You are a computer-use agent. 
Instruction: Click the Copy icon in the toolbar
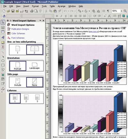(x=51, y=11)
